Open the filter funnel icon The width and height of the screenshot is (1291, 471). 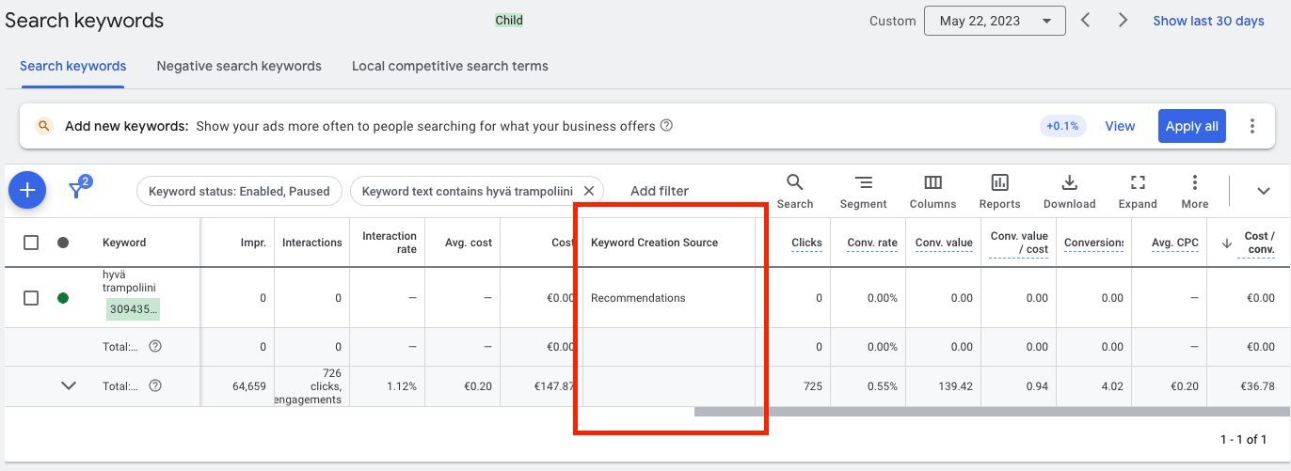click(x=77, y=190)
